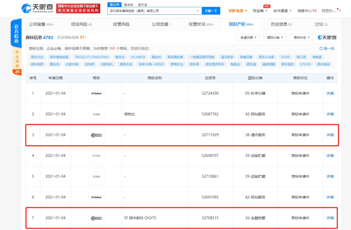Expand the 合作通道 menu
Screen dimensions: 351x230
[x=282, y=11]
